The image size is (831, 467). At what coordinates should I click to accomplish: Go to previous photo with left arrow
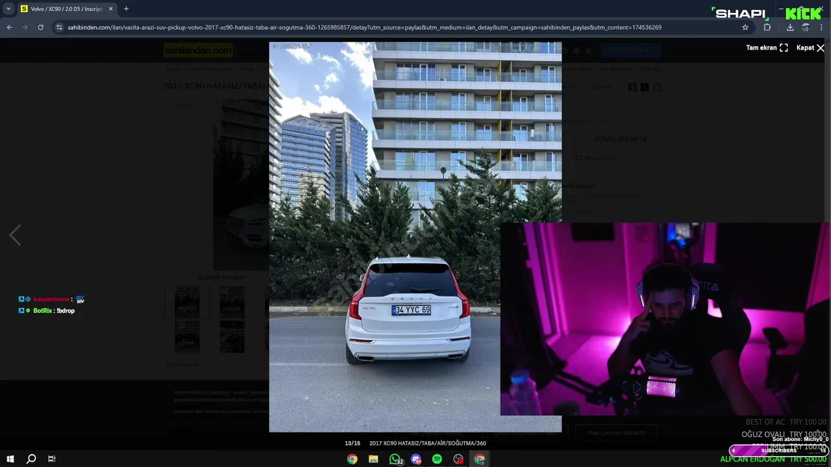[x=15, y=235]
